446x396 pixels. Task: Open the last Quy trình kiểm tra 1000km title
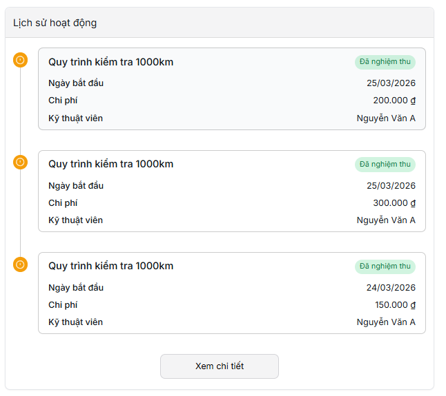(x=110, y=266)
